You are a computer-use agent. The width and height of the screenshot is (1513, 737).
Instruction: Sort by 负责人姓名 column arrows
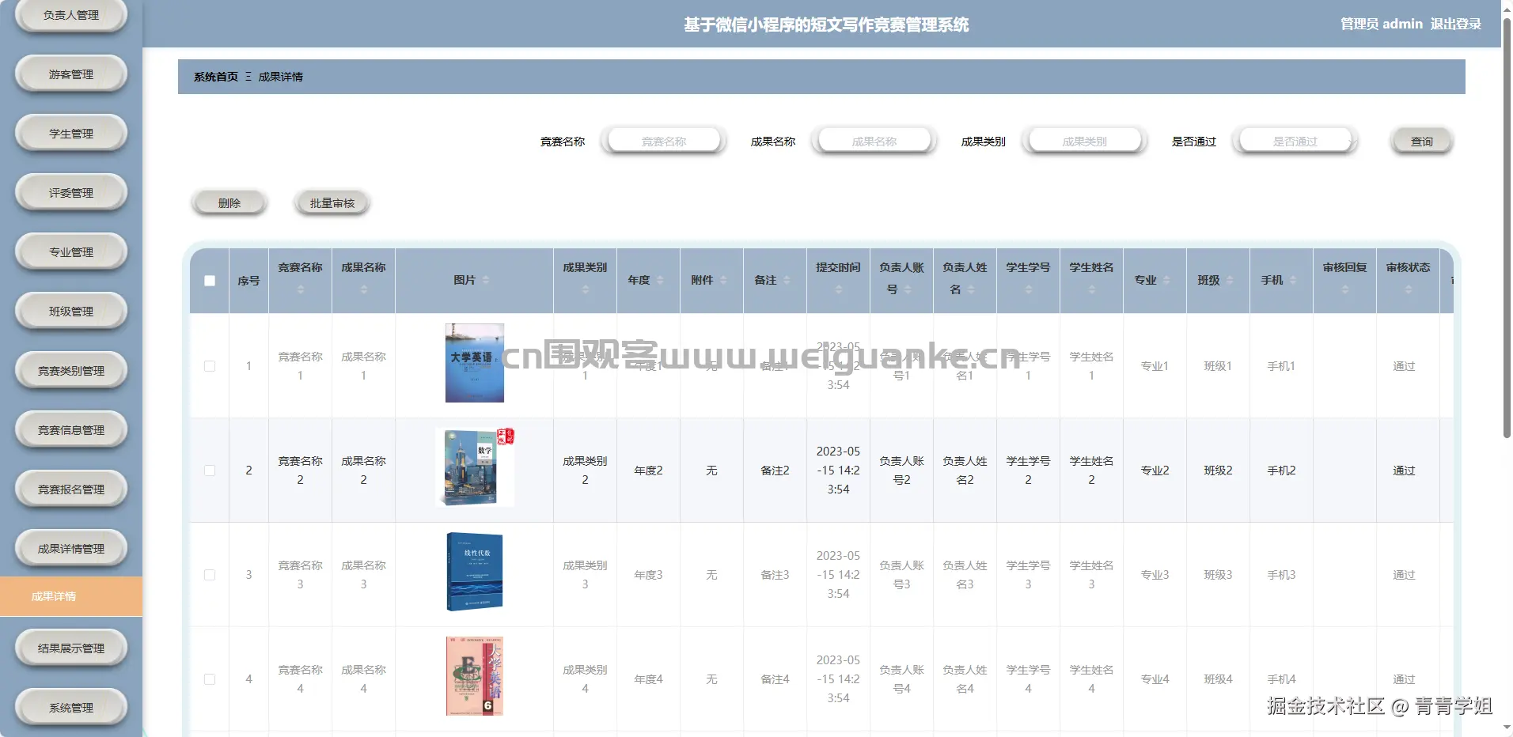[x=971, y=289]
